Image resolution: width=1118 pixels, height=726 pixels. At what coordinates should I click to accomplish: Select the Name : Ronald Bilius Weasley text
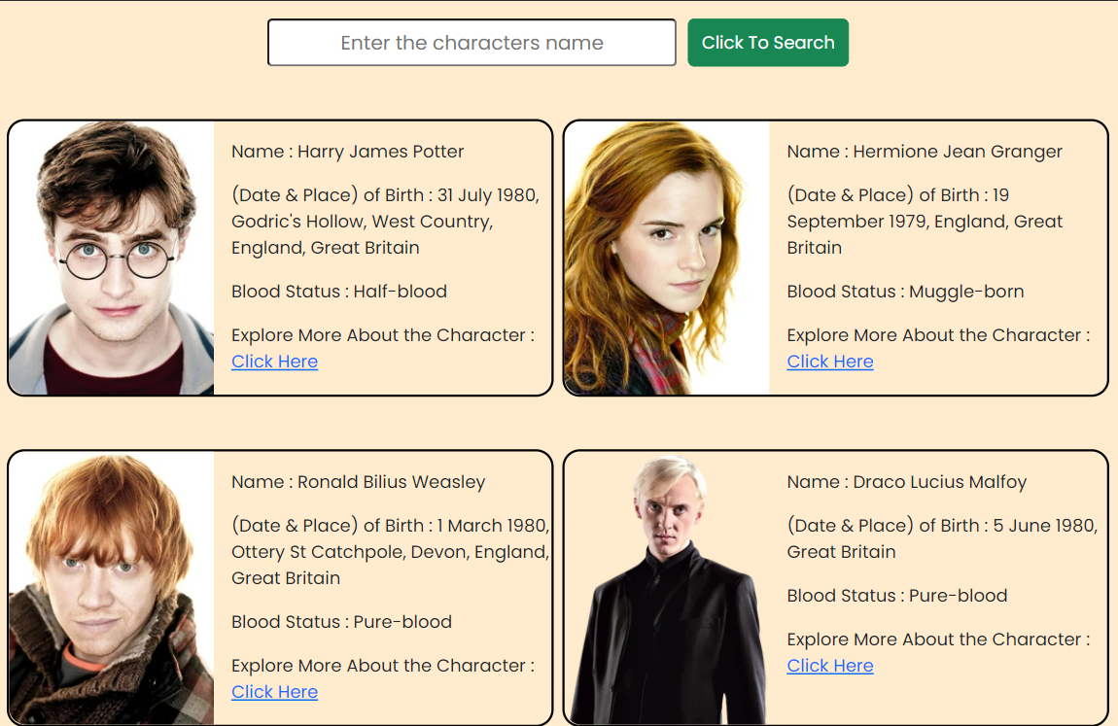tap(358, 482)
